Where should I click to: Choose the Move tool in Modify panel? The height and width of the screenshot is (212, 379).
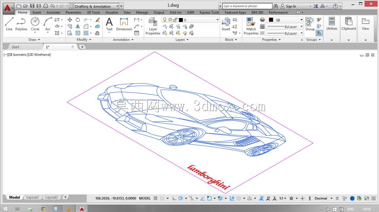(x=70, y=20)
